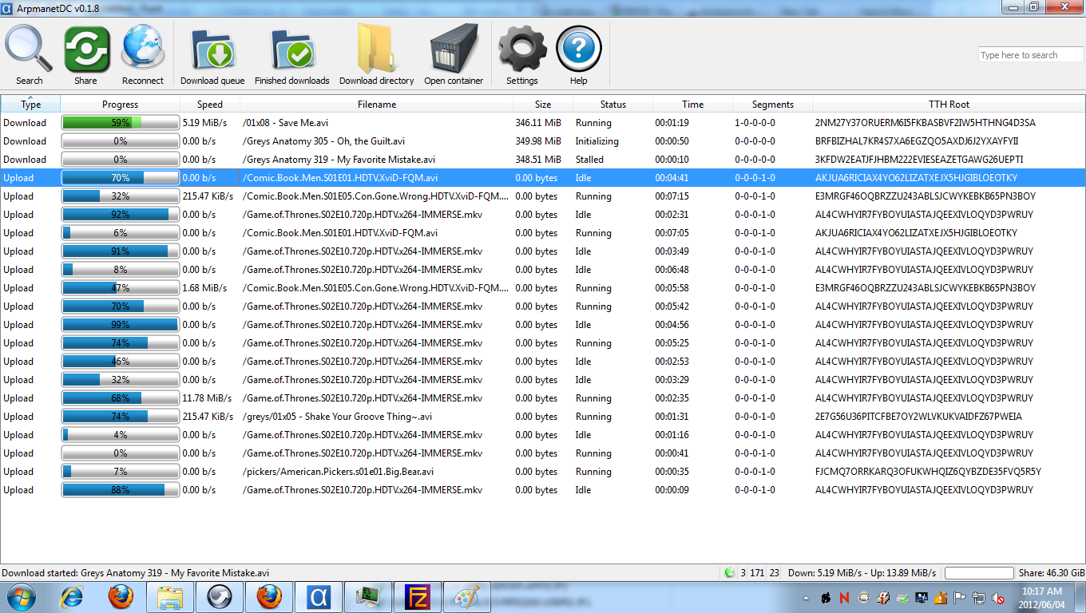Screen dimensions: 1086x613
Task: Sort by Type column header
Action: coord(30,105)
